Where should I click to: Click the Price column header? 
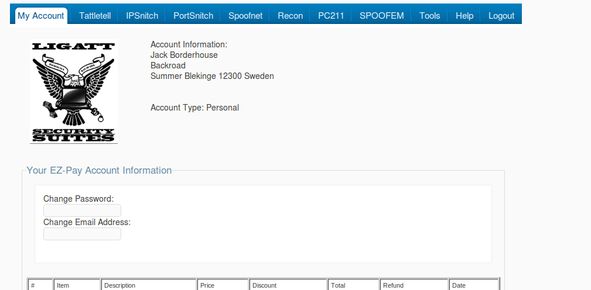223,285
